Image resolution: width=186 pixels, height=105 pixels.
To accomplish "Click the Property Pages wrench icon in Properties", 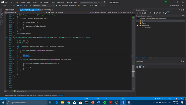I will click(x=143, y=67).
